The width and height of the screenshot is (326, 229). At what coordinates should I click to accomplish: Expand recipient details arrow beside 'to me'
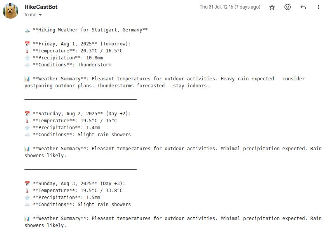coord(40,15)
